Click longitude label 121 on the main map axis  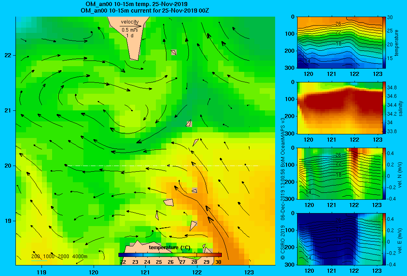point(145,272)
